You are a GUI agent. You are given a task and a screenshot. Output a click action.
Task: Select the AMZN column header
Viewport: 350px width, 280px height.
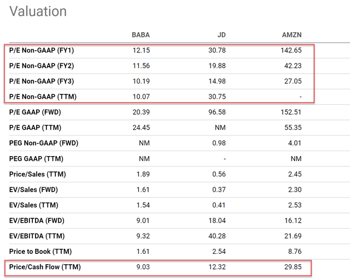291,35
